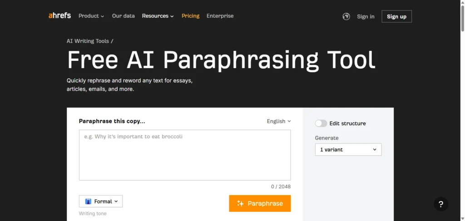This screenshot has height=221, width=465.
Task: Expand the Product menu
Action: 91,16
